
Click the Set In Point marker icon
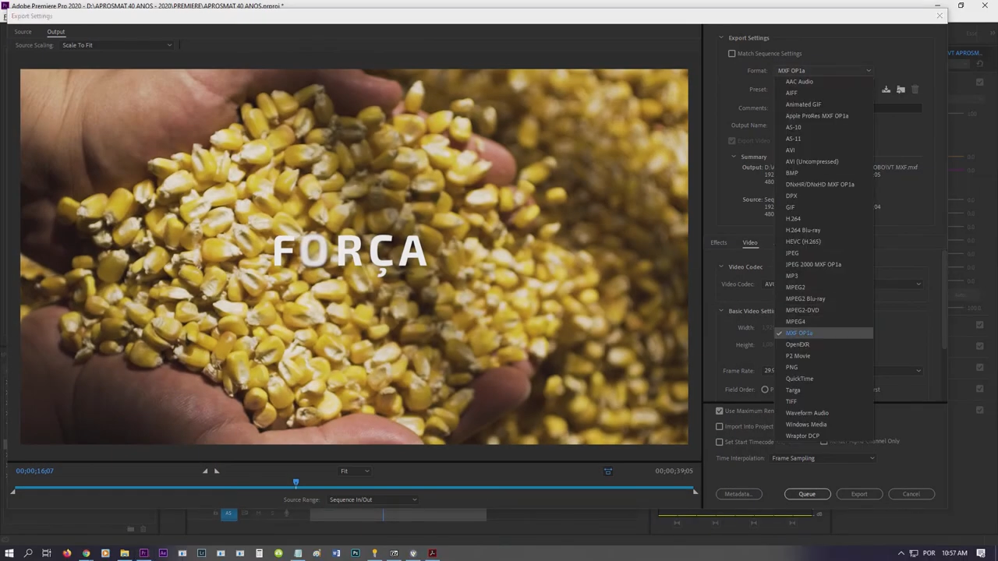click(x=205, y=471)
